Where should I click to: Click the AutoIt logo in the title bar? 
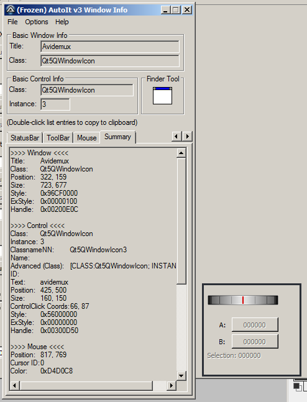pyautogui.click(x=11, y=10)
